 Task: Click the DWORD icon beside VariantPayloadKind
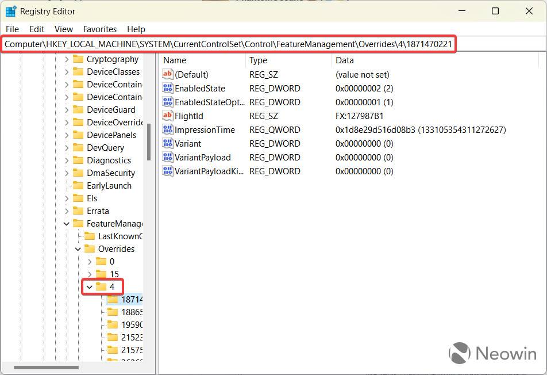167,171
